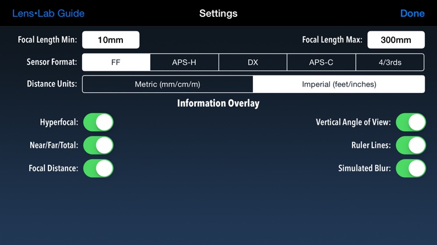437x245 pixels.
Task: Choose DX sensor format segment
Action: (x=253, y=62)
